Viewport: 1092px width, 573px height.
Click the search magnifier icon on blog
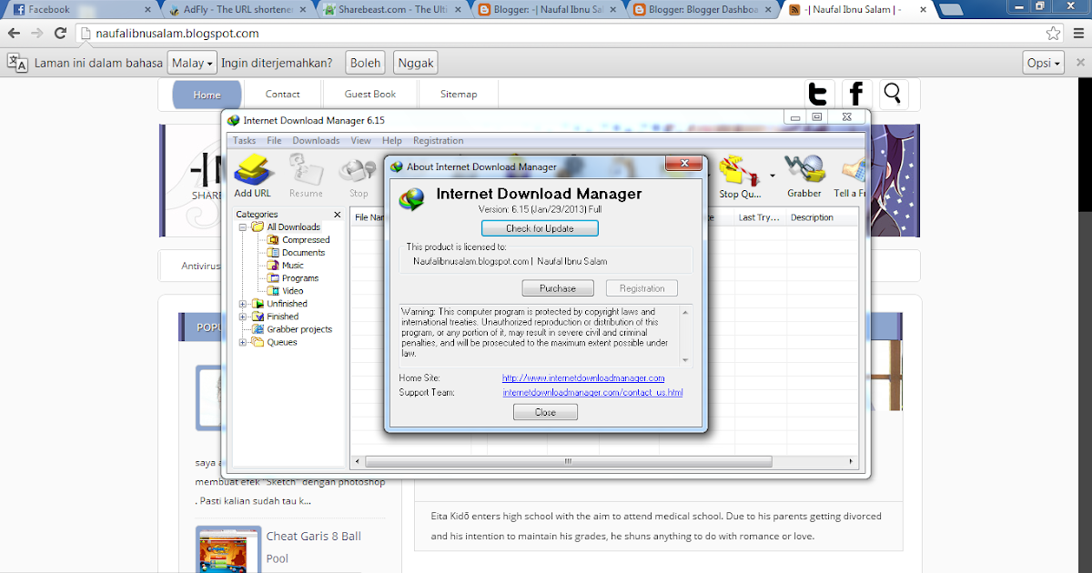(x=893, y=94)
